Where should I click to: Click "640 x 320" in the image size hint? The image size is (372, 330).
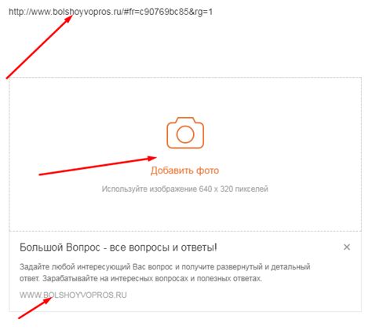[216, 189]
